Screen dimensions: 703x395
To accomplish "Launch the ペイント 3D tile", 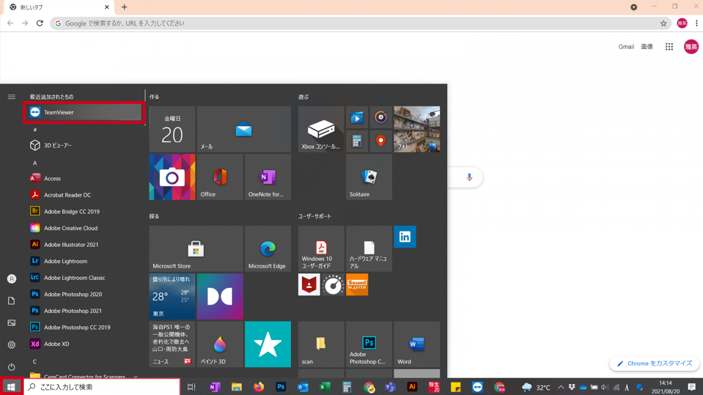I will click(x=220, y=344).
